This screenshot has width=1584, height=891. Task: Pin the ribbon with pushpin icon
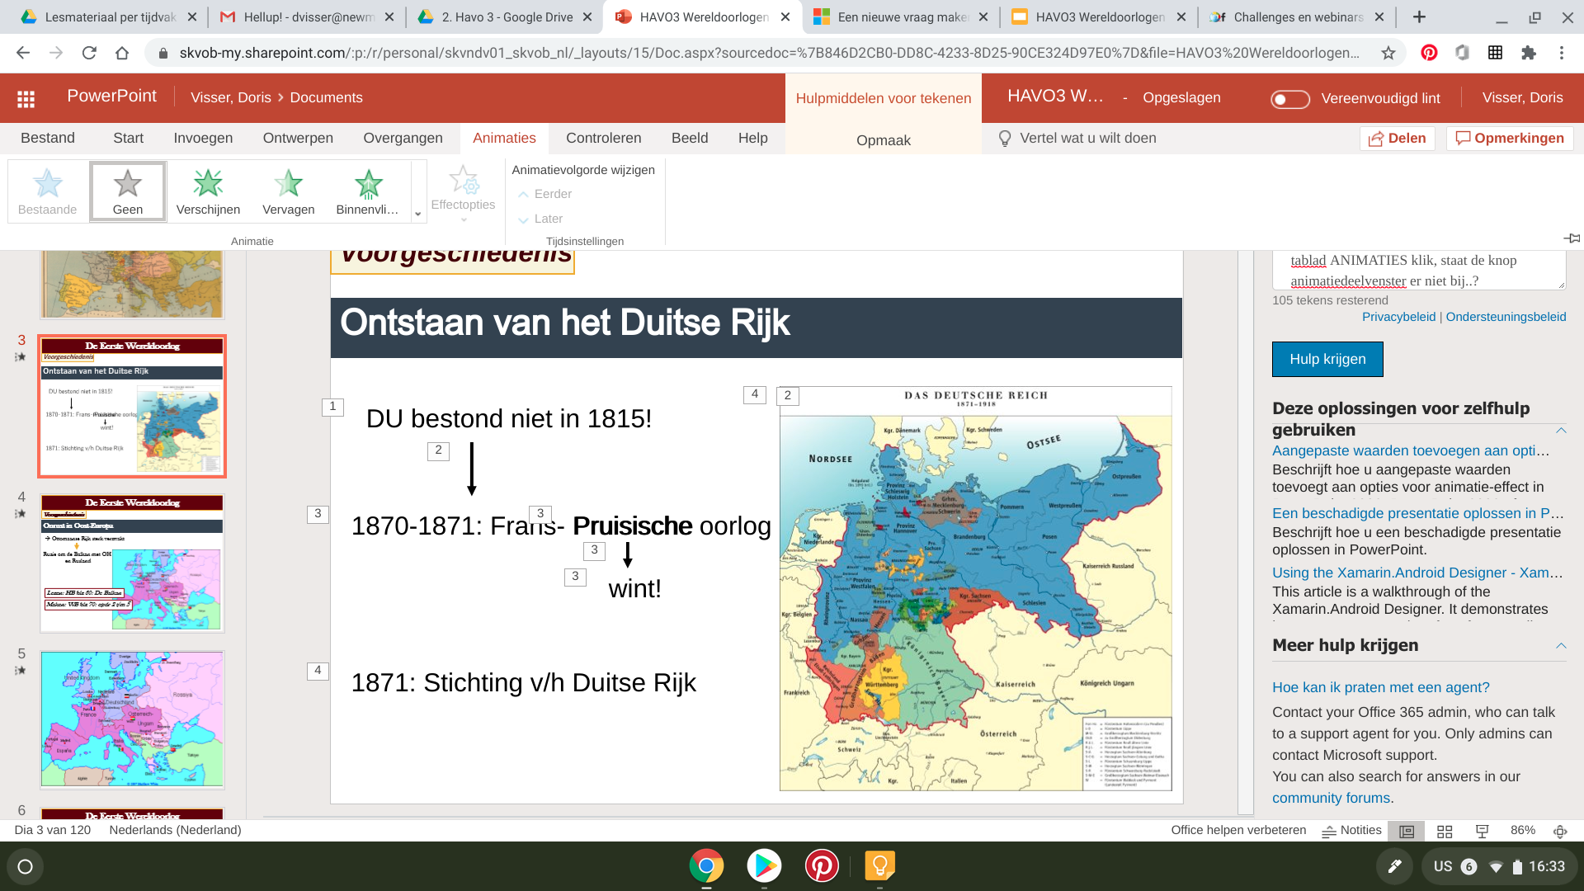(x=1572, y=238)
